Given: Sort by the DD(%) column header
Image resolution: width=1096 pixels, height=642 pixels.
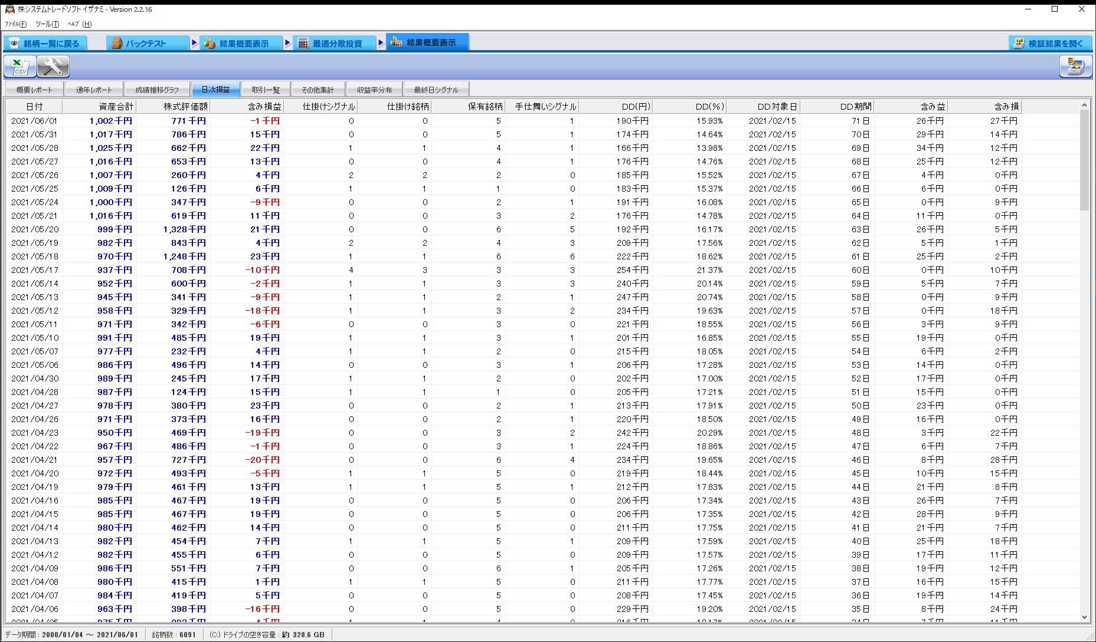Looking at the screenshot, I should (x=689, y=107).
